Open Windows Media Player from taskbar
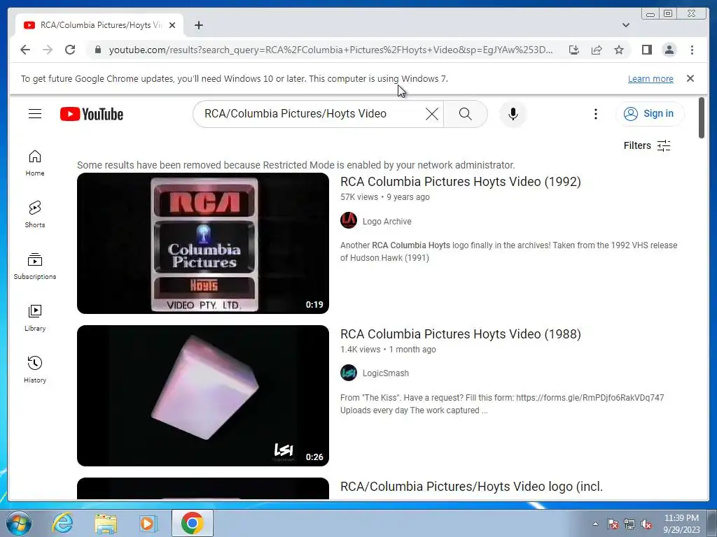 coord(148,523)
